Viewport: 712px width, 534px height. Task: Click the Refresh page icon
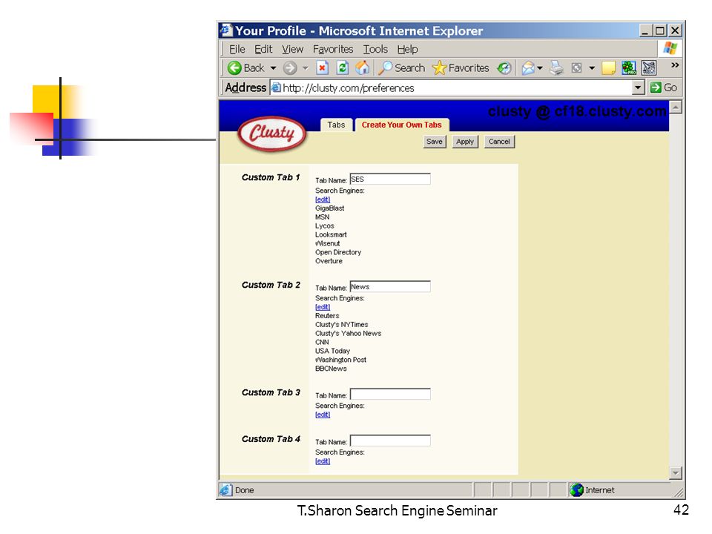[x=343, y=68]
